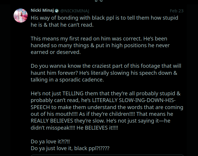Click the words 'talking in a sporadic cadence'
The width and height of the screenshot is (198, 156).
click(x=66, y=80)
